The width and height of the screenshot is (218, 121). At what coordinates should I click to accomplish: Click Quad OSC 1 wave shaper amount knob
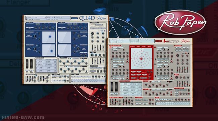(34, 49)
